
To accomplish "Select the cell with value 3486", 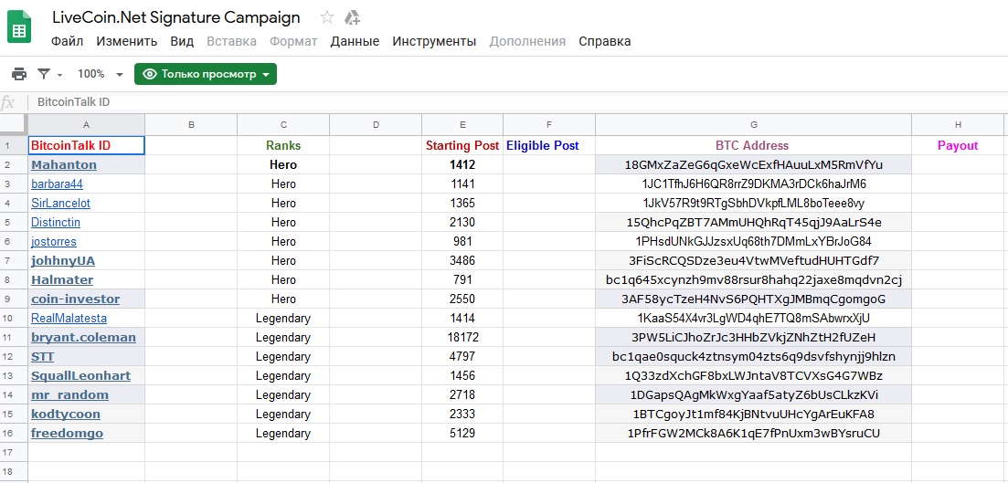I will coord(462,261).
